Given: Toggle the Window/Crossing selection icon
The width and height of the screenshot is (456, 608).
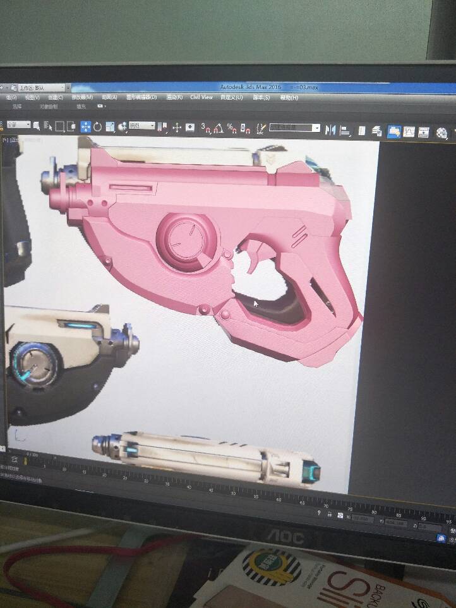Looking at the screenshot, I should tap(71, 126).
